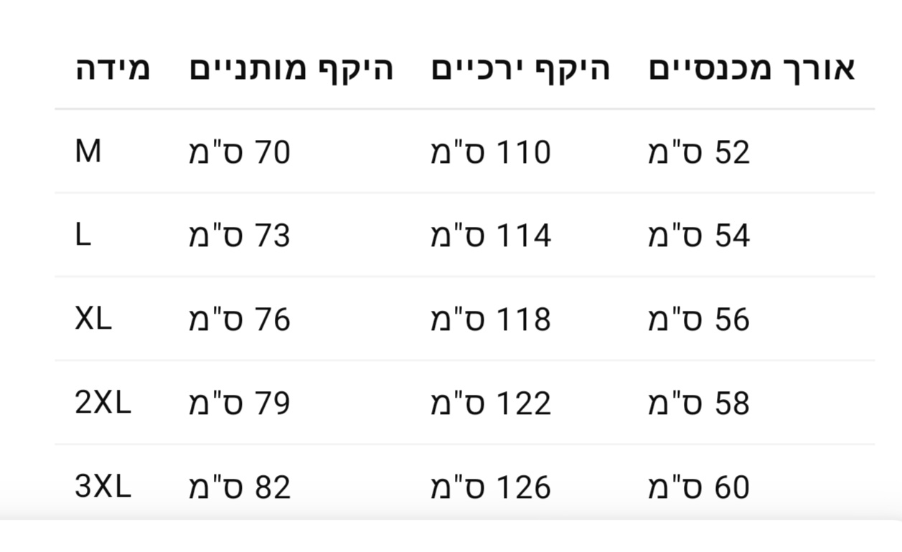Click the אורך מכנסיים column header
902x552 pixels.
(751, 69)
